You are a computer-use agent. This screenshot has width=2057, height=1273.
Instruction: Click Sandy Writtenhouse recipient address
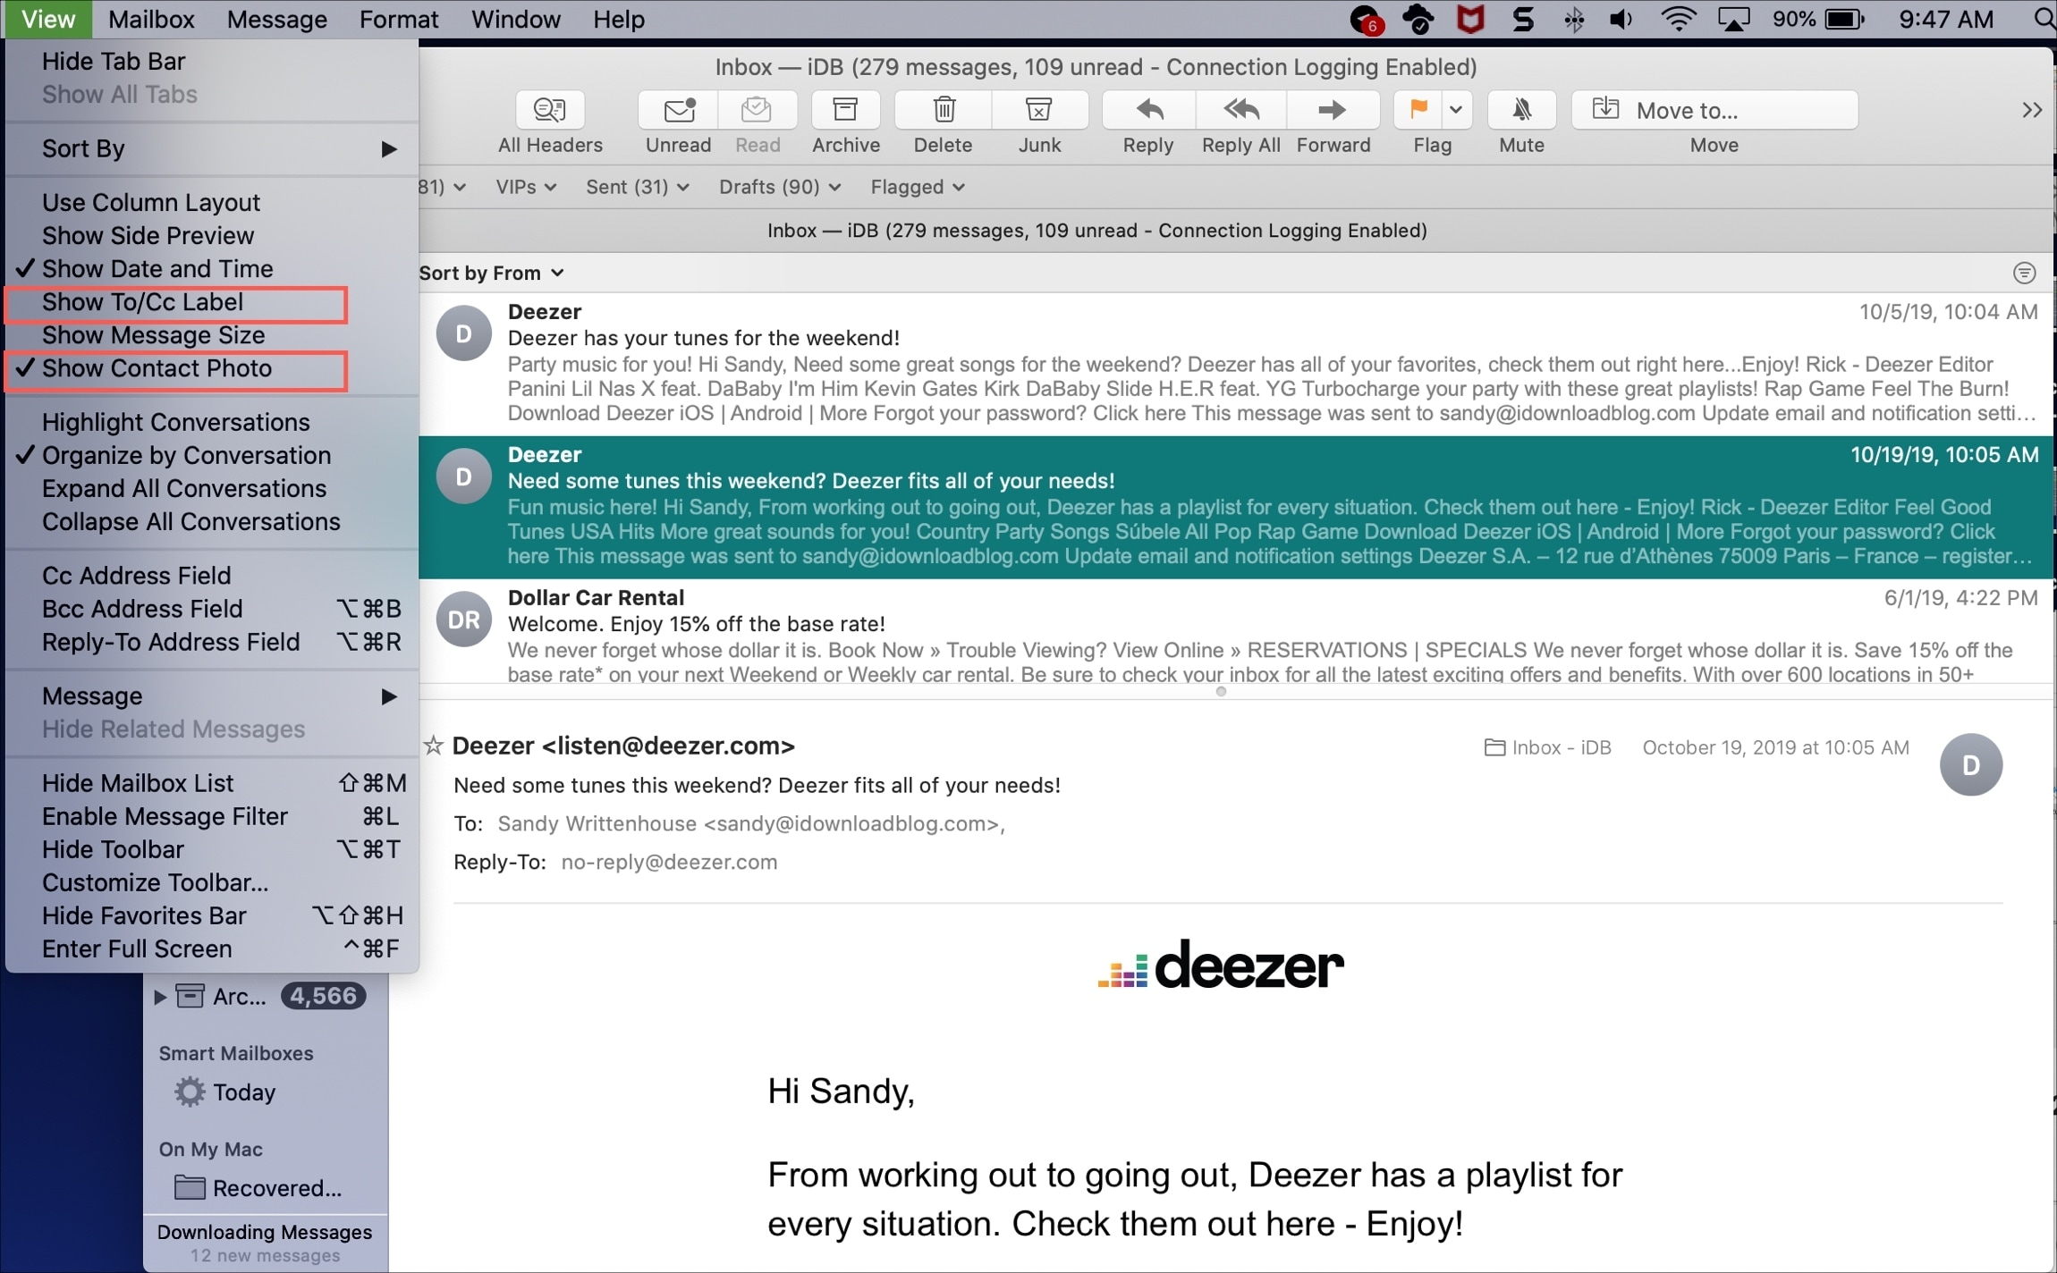751,823
